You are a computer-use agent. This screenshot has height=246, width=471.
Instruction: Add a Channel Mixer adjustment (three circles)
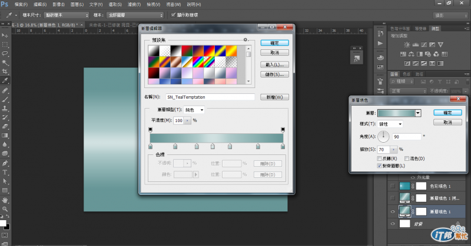[x=436, y=54]
